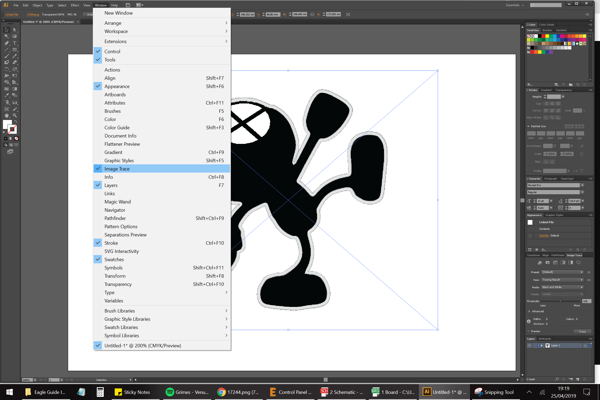Toggle Layer 1 visibility eye

point(529,345)
